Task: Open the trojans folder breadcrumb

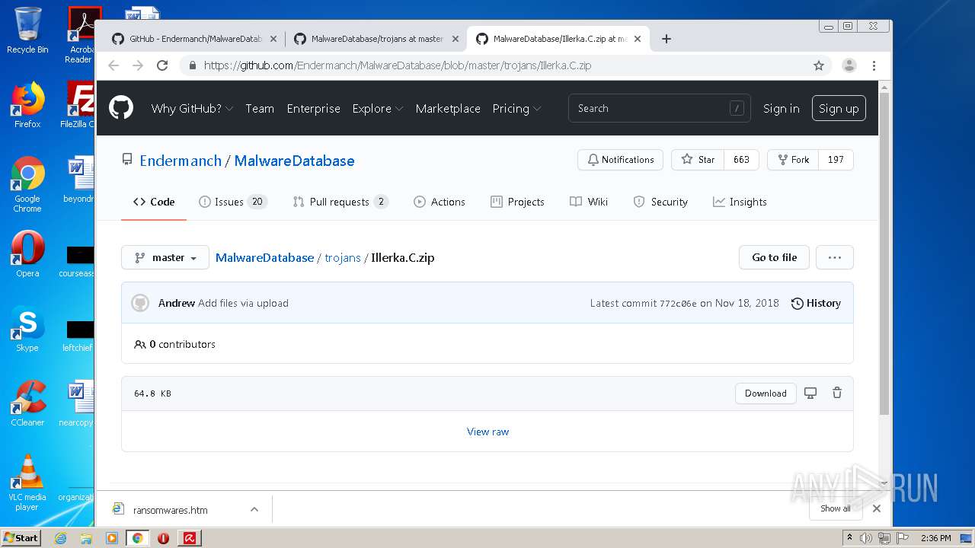Action: pos(343,257)
